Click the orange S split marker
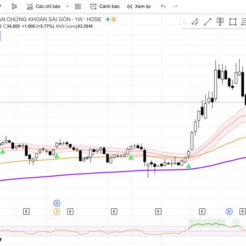Screen dimensions: 246x246 (57, 212)
